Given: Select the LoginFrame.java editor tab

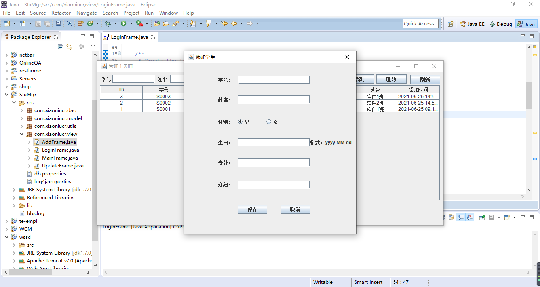Looking at the screenshot, I should pyautogui.click(x=129, y=37).
